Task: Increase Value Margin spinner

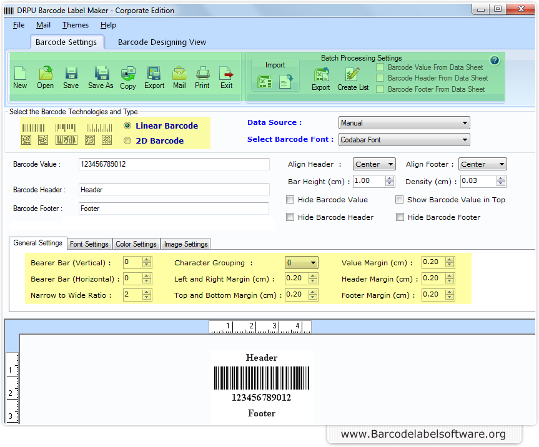Action: click(450, 260)
